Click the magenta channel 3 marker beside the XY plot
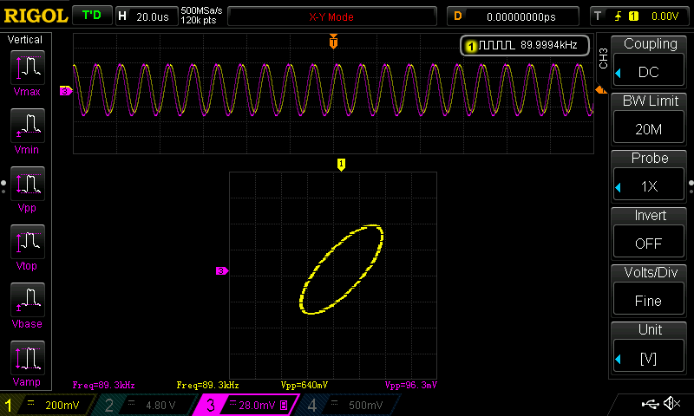The height and width of the screenshot is (416, 694). tap(222, 271)
